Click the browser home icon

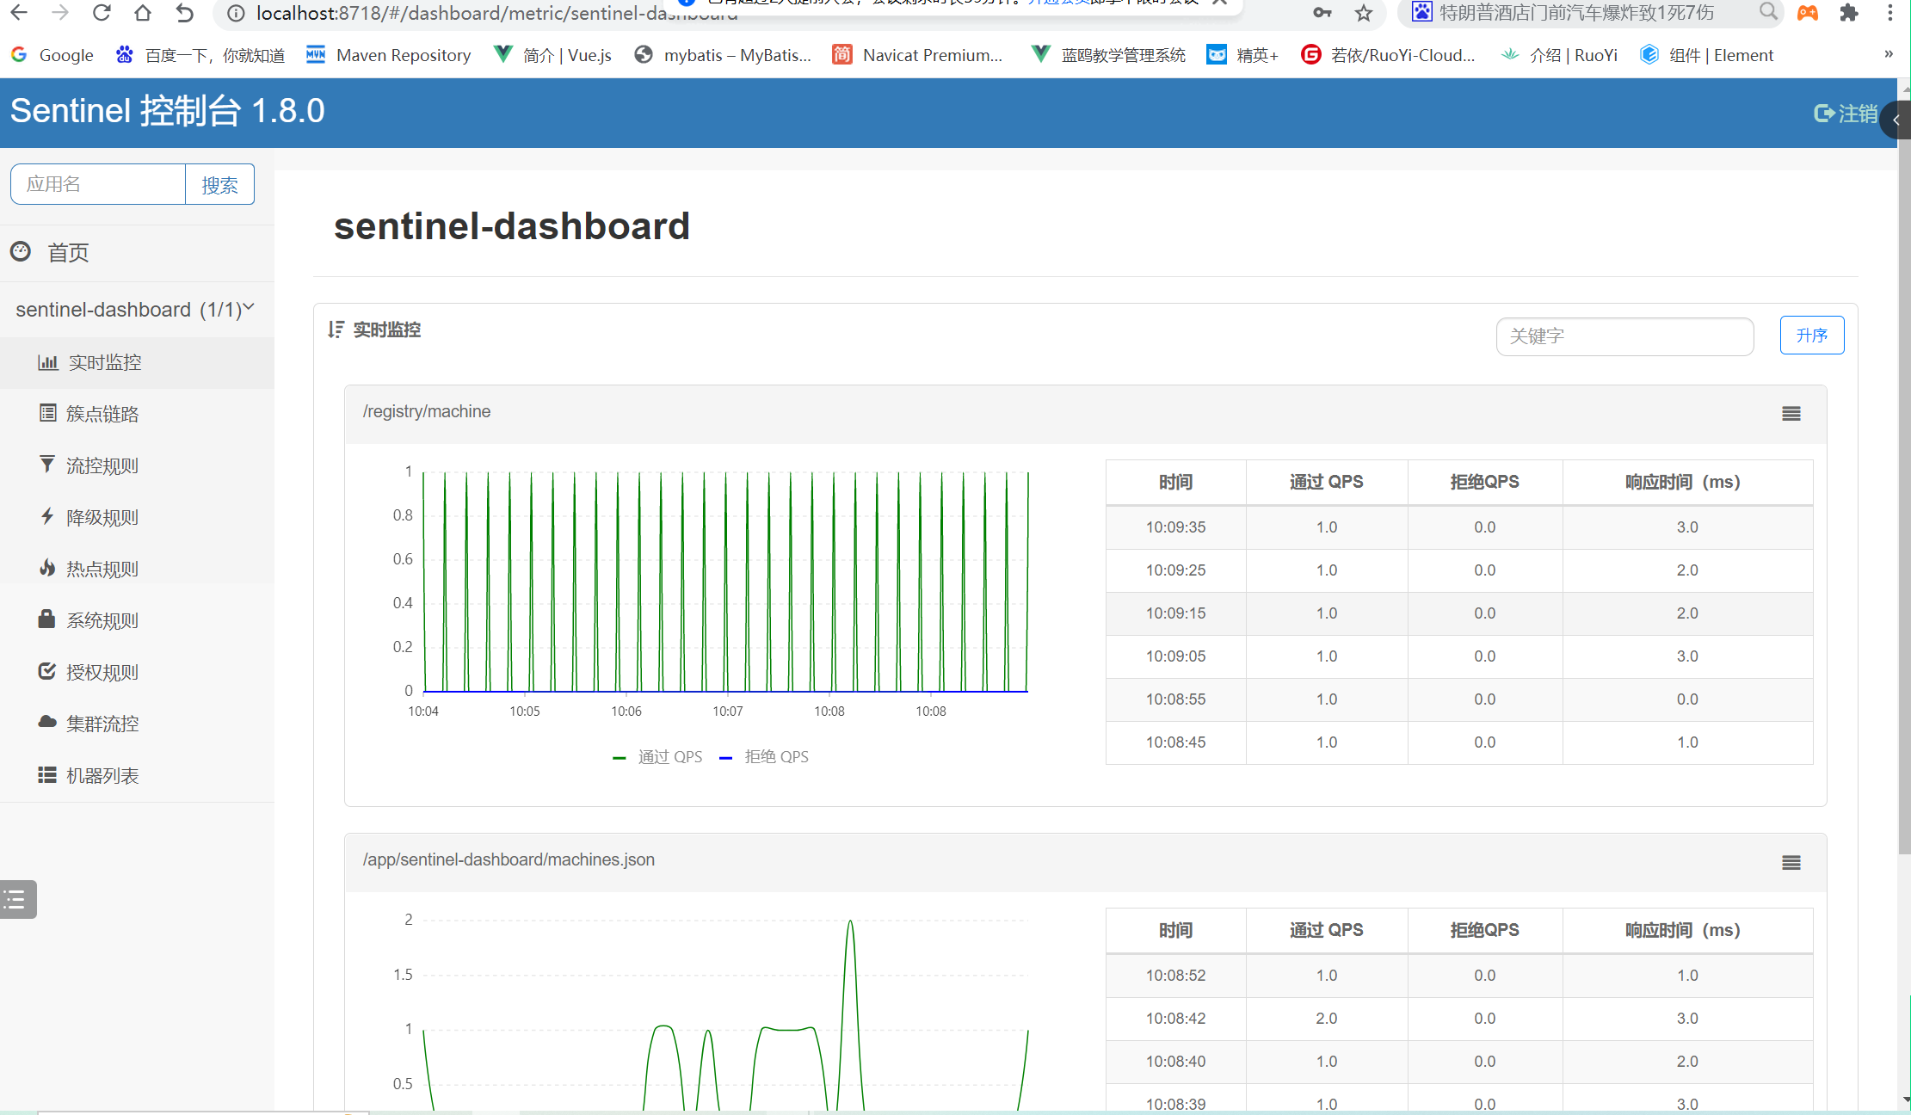pyautogui.click(x=143, y=13)
